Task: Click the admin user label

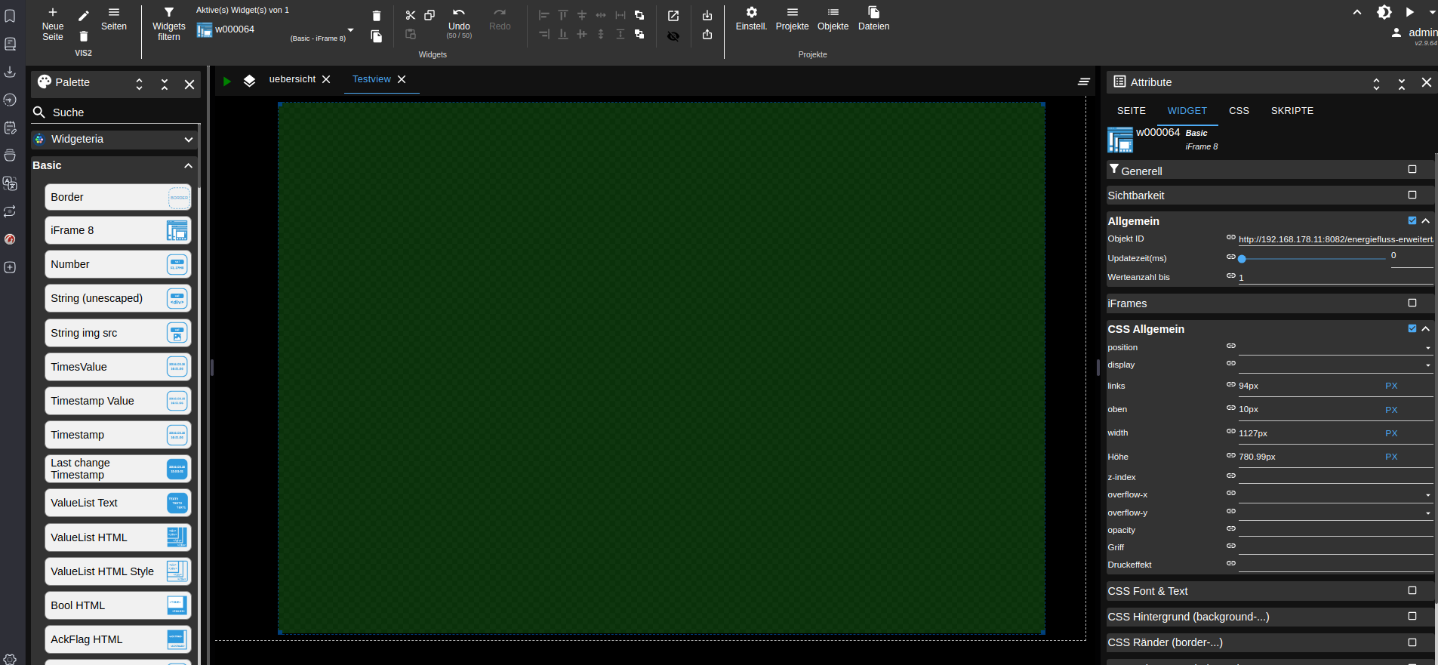Action: pos(1423,32)
